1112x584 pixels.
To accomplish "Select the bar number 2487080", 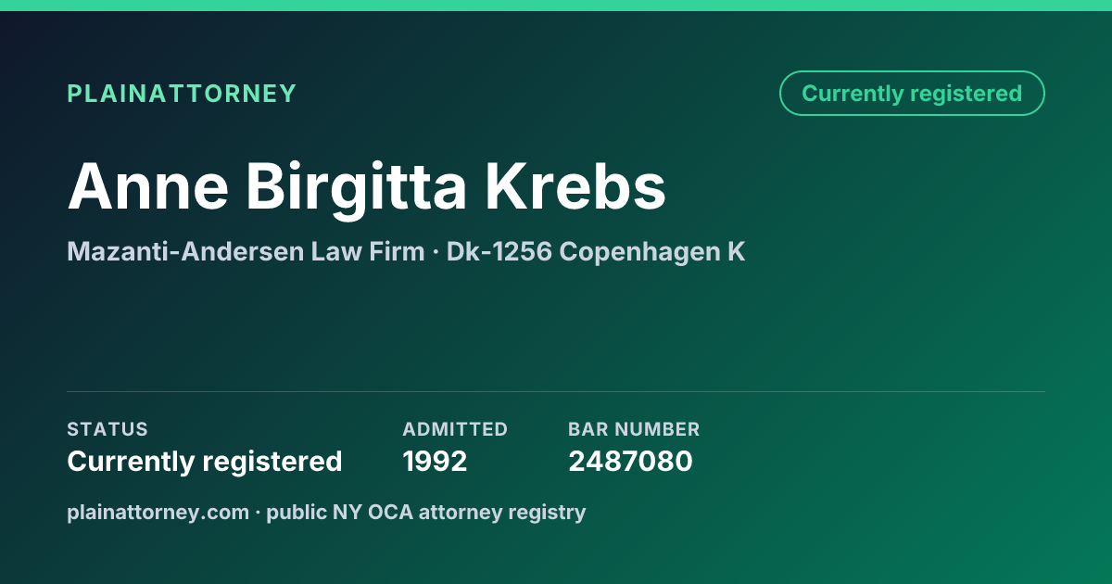I will tap(630, 461).
